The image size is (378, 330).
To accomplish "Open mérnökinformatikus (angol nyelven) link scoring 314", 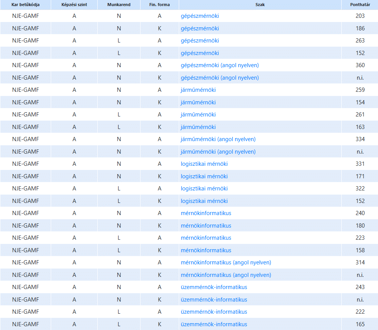I will 226,262.
